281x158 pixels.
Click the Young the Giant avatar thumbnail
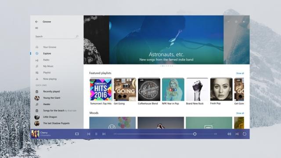tap(37, 98)
